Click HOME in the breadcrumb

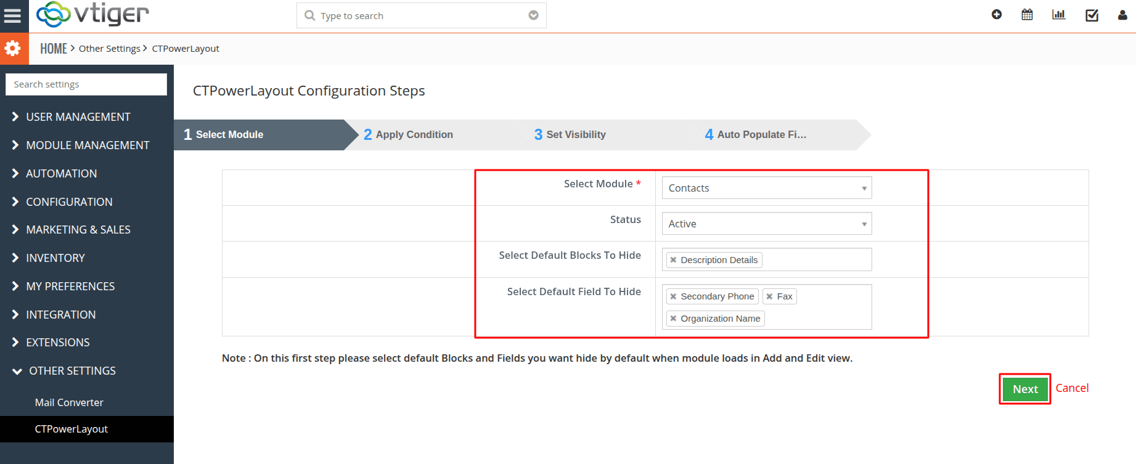(54, 49)
